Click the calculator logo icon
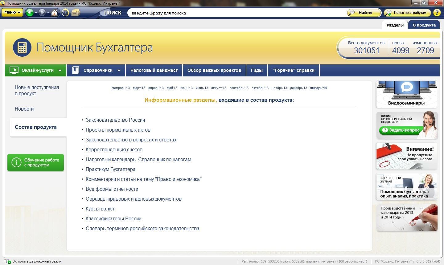This screenshot has width=444, height=265. point(22,47)
